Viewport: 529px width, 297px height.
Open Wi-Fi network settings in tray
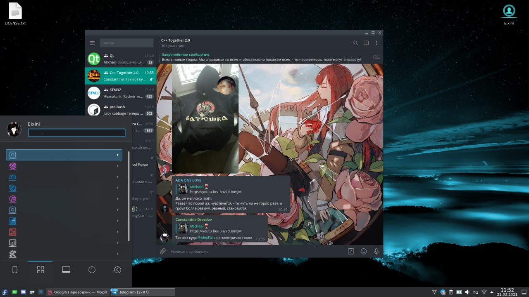tap(484, 292)
